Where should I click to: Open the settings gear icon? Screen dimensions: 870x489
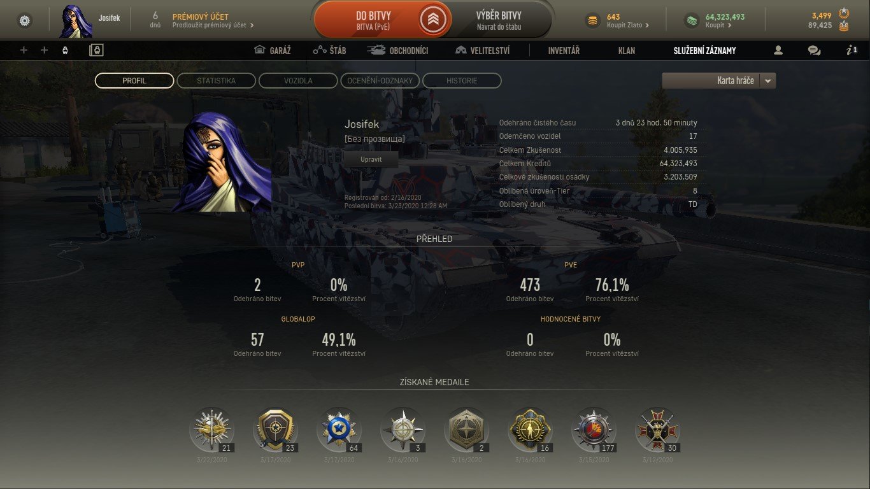[x=25, y=21]
